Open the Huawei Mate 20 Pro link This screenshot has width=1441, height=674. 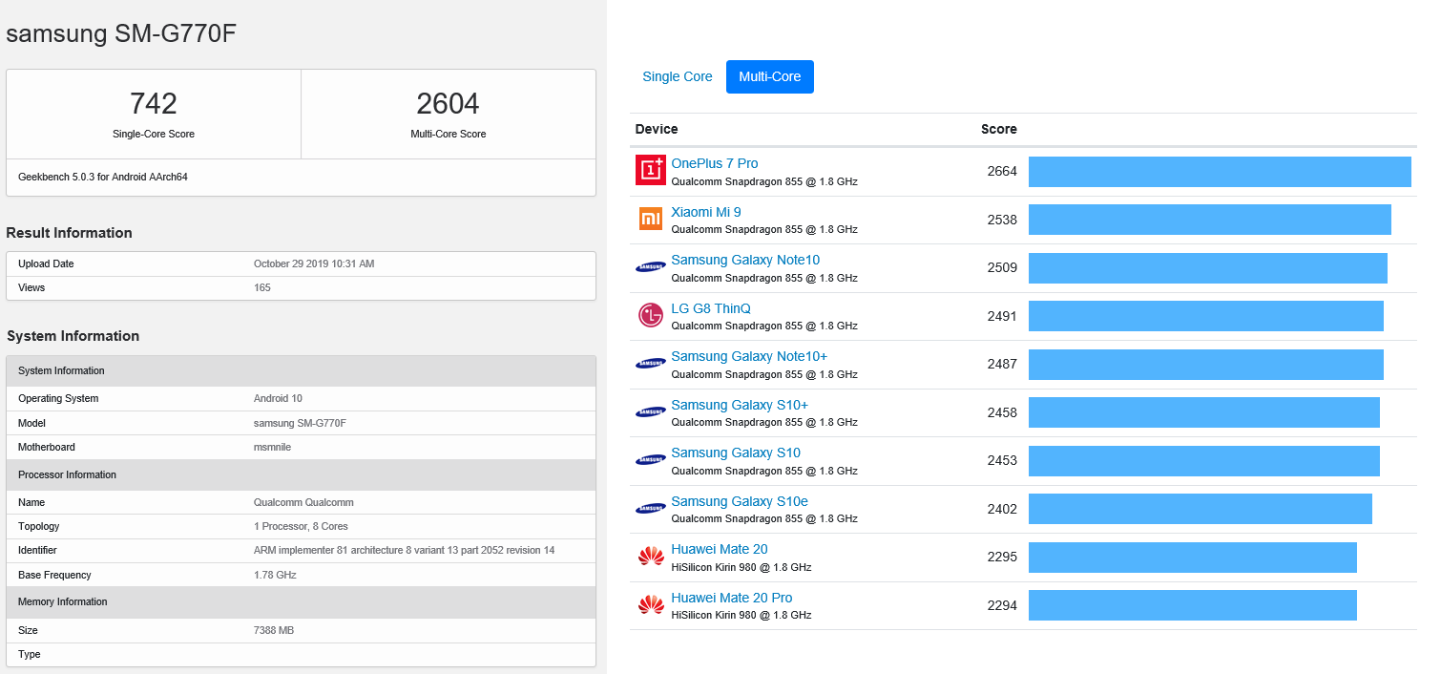[x=732, y=598]
